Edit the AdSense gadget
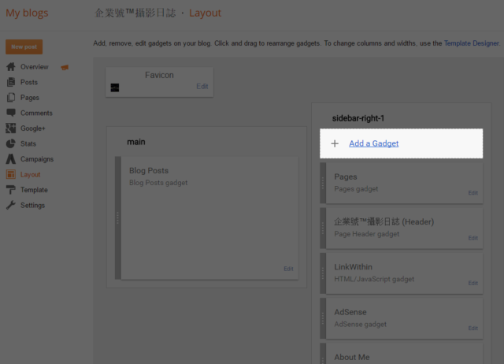The width and height of the screenshot is (504, 364). [x=472, y=328]
